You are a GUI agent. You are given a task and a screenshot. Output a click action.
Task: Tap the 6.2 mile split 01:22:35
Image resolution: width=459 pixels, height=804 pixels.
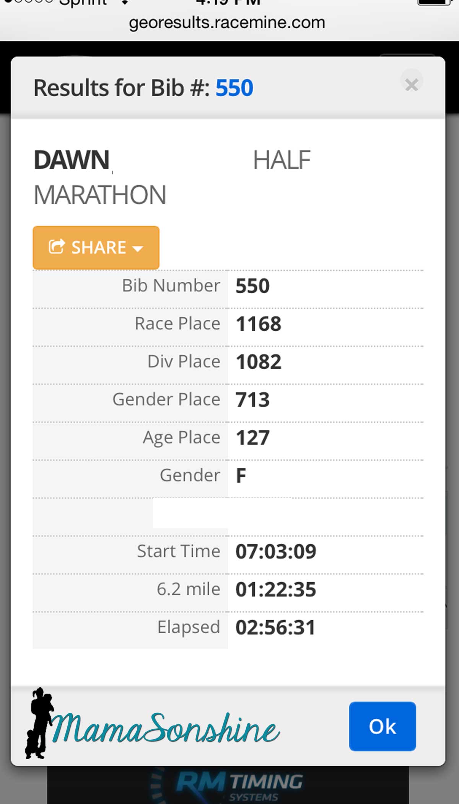coord(275,589)
